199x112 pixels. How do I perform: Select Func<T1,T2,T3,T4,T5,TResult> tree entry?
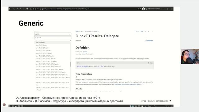click(44, 53)
